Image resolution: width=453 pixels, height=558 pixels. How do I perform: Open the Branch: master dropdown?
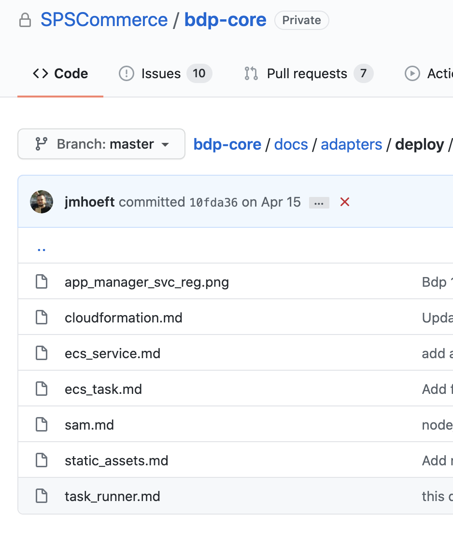point(101,144)
